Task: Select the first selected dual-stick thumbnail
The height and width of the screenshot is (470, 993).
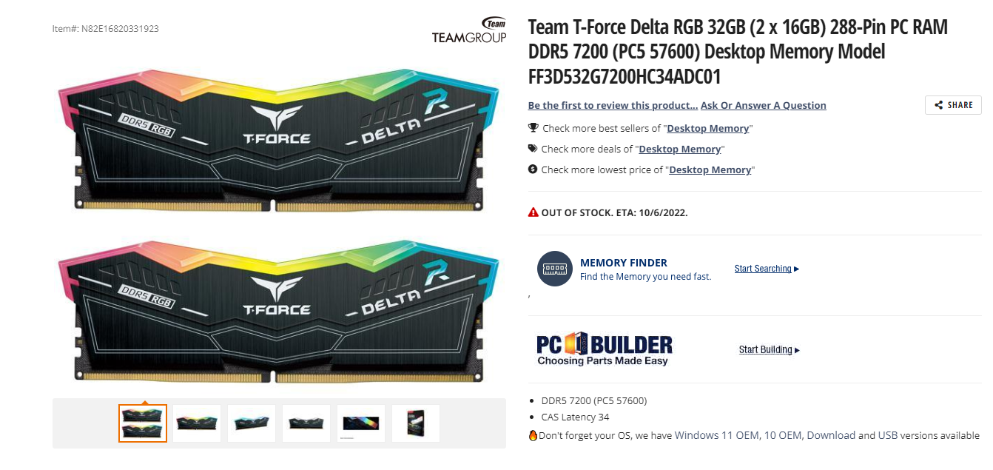Action: tap(143, 423)
